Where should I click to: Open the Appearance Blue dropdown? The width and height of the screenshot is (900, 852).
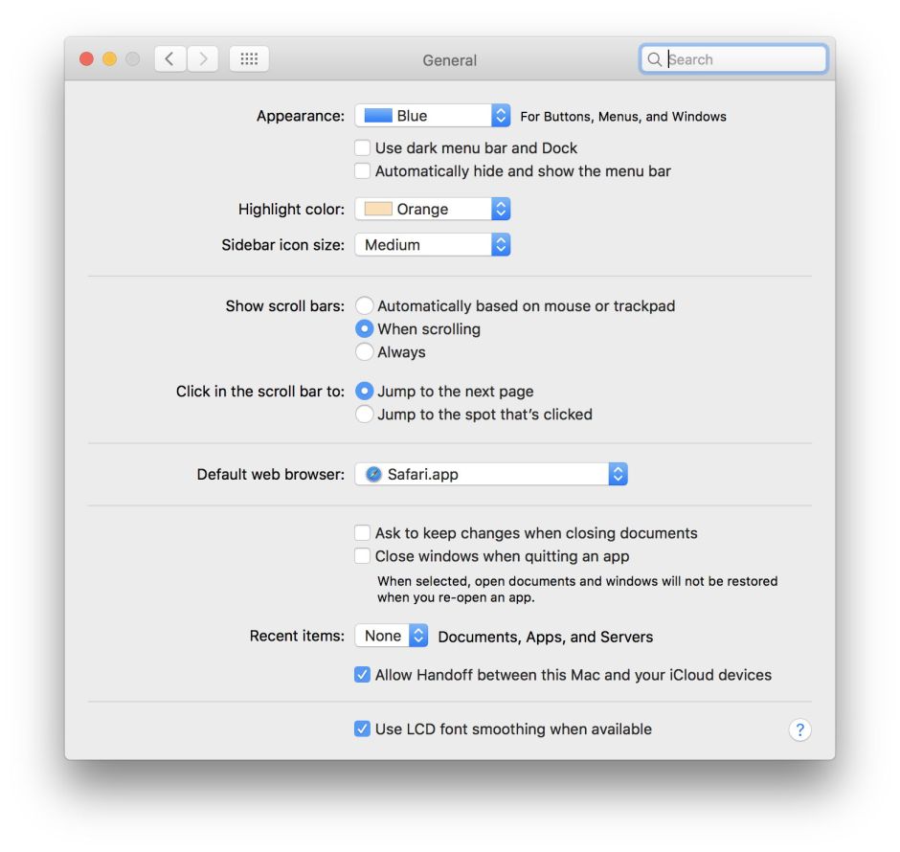point(433,116)
